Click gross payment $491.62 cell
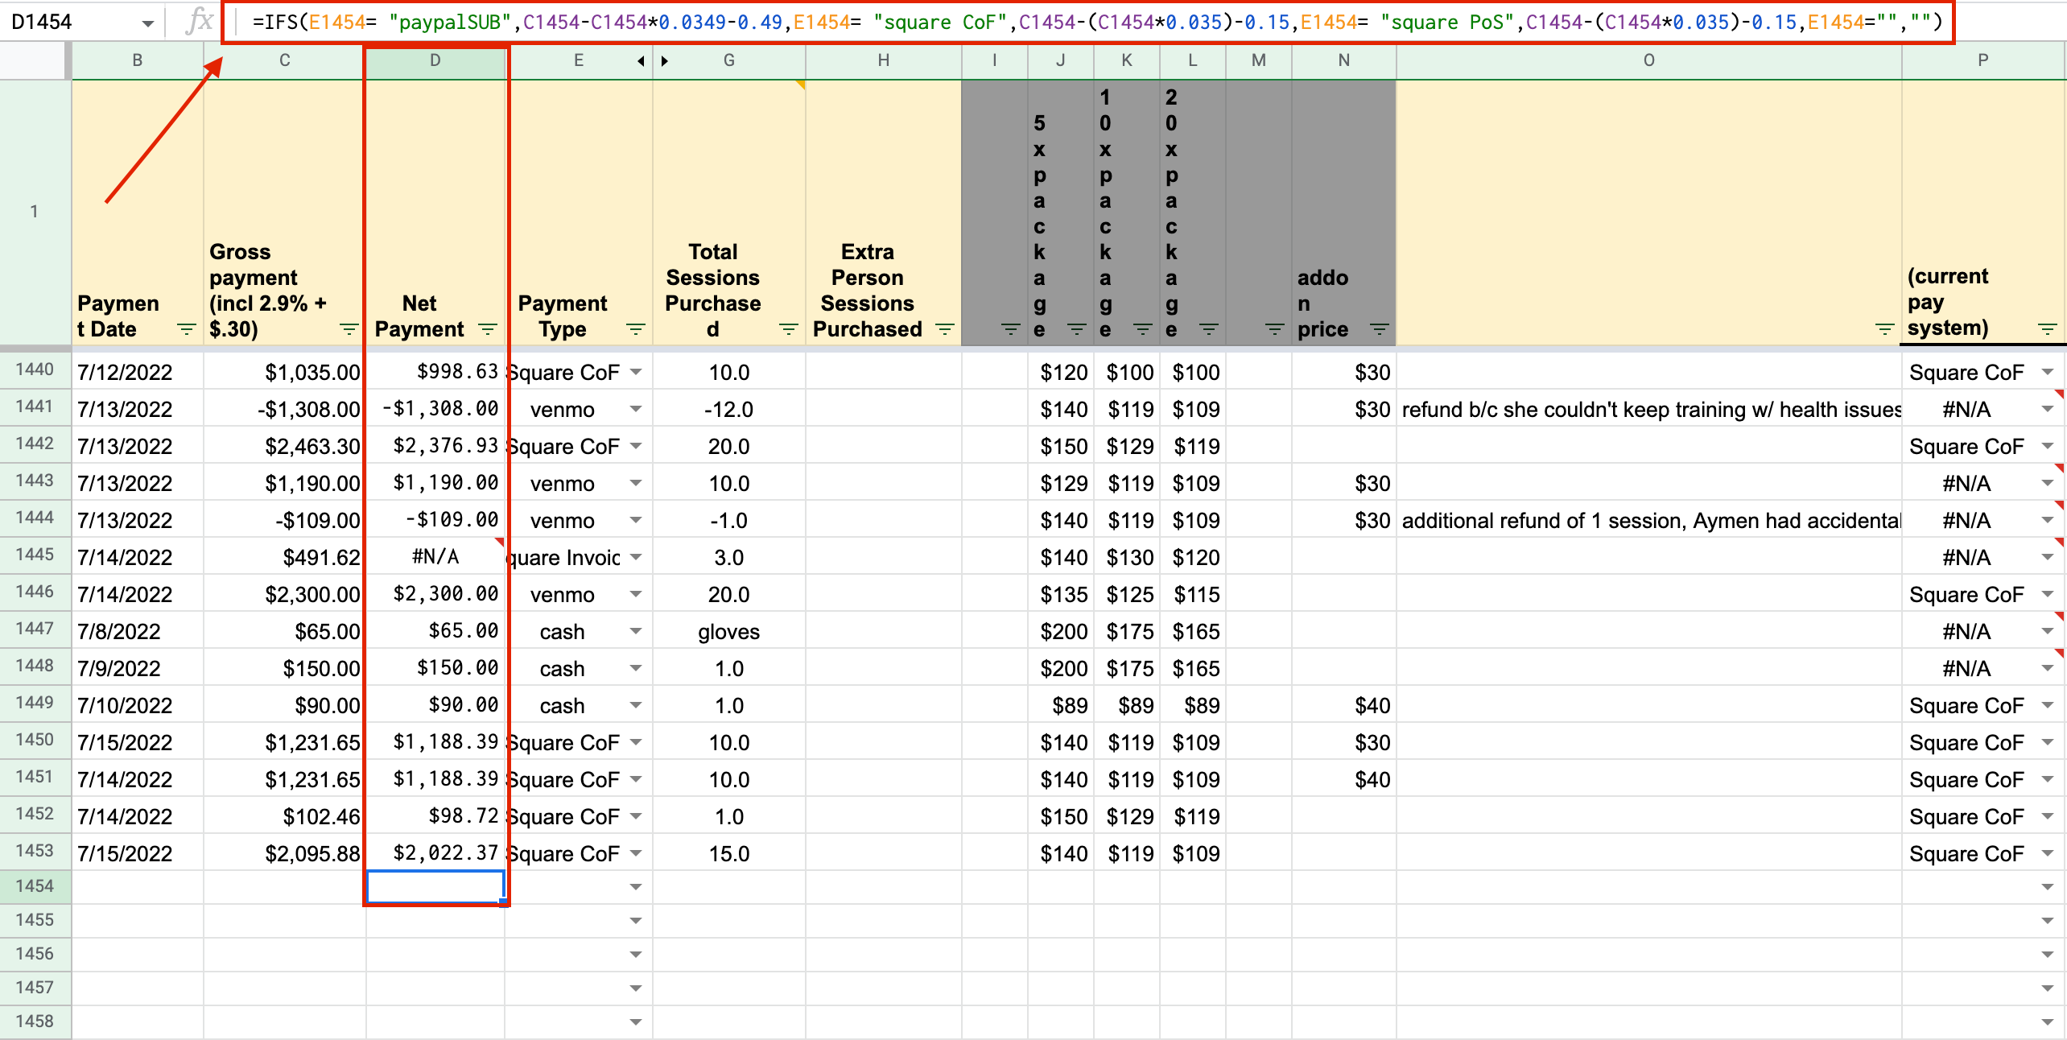 284,557
